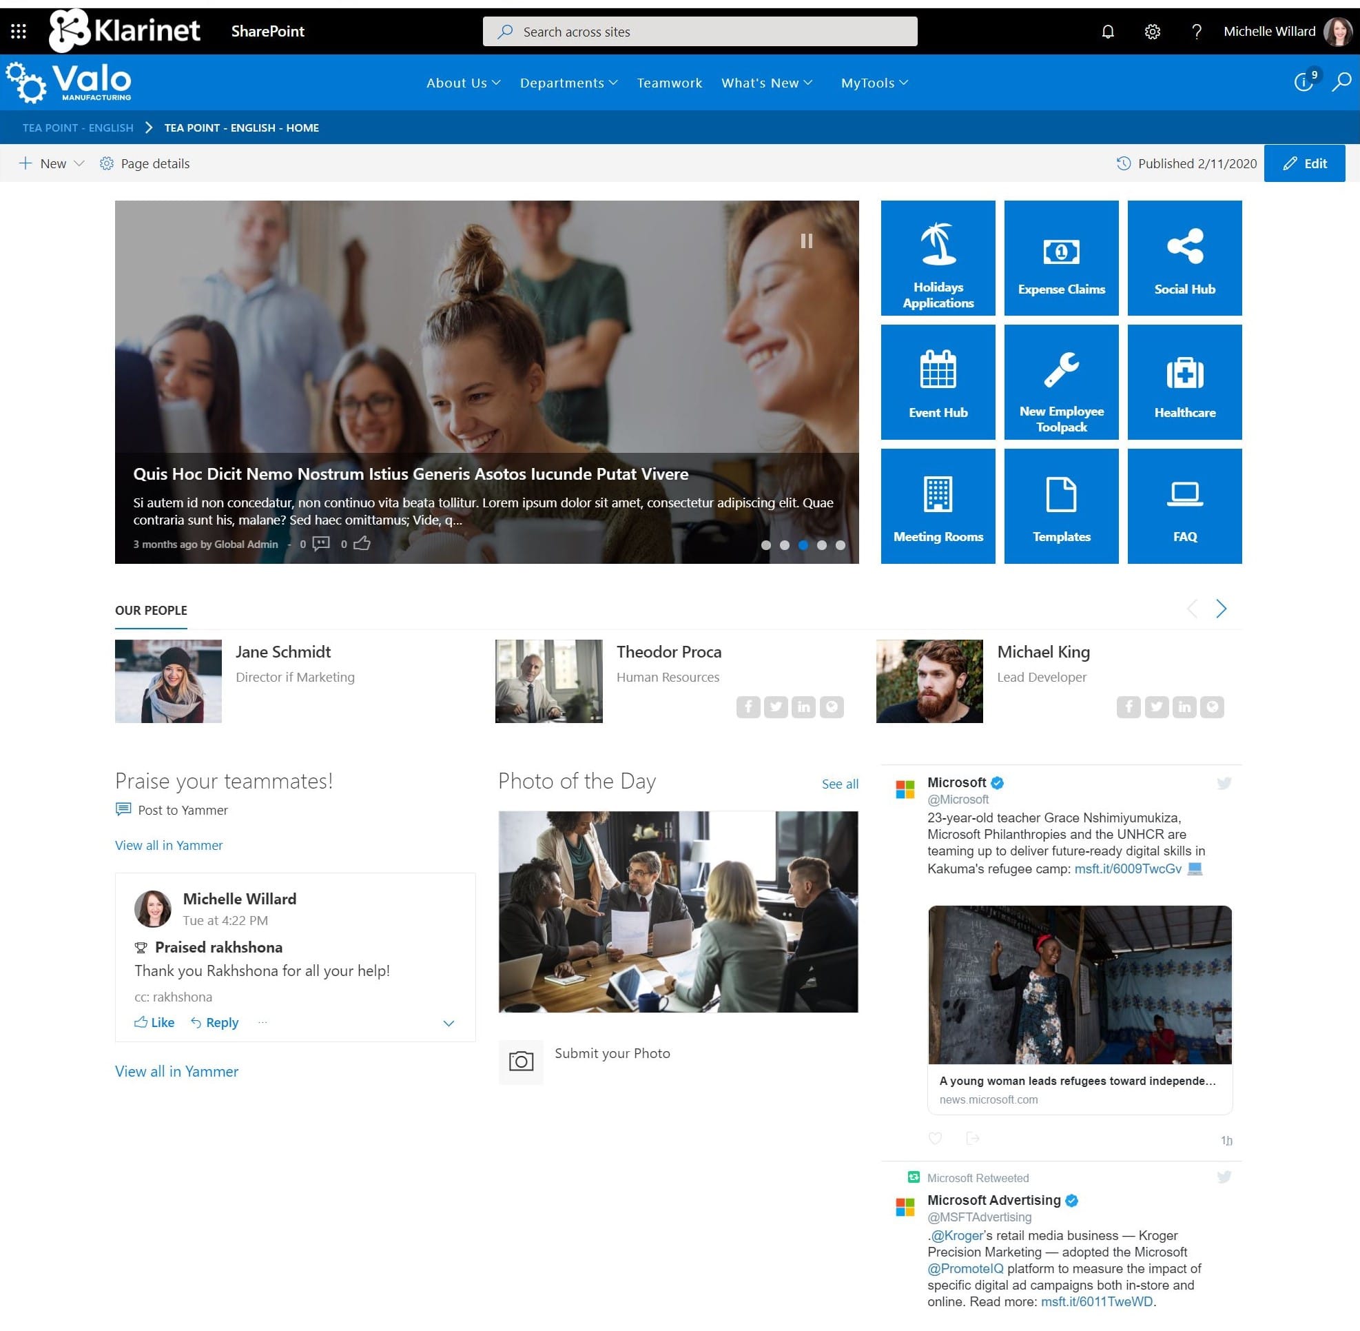Open the New Employee Toolpack tile

pyautogui.click(x=1061, y=382)
